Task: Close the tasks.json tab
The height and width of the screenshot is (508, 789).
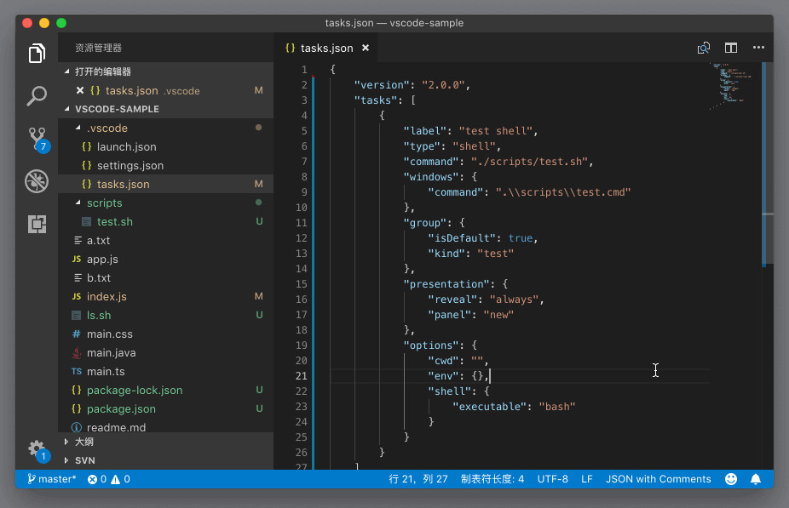Action: 366,49
